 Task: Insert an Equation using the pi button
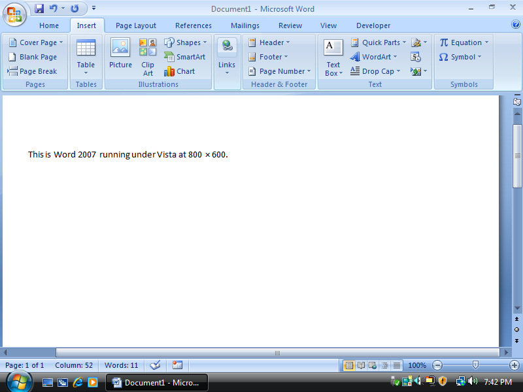[461, 42]
